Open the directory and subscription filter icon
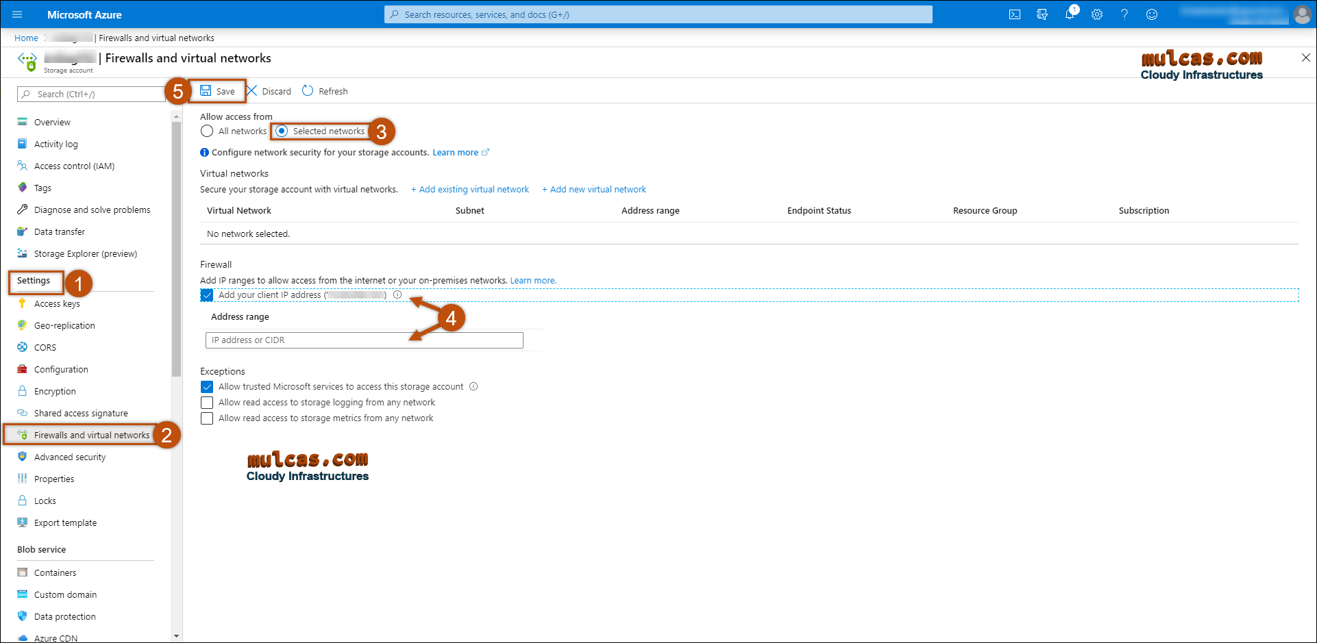The width and height of the screenshot is (1317, 643). pos(1042,14)
